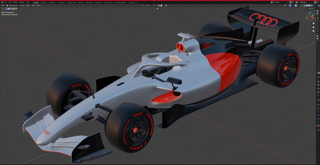This screenshot has height=165, width=320.
Task: Open the Texture properties checker tab
Action: [x=318, y=130]
